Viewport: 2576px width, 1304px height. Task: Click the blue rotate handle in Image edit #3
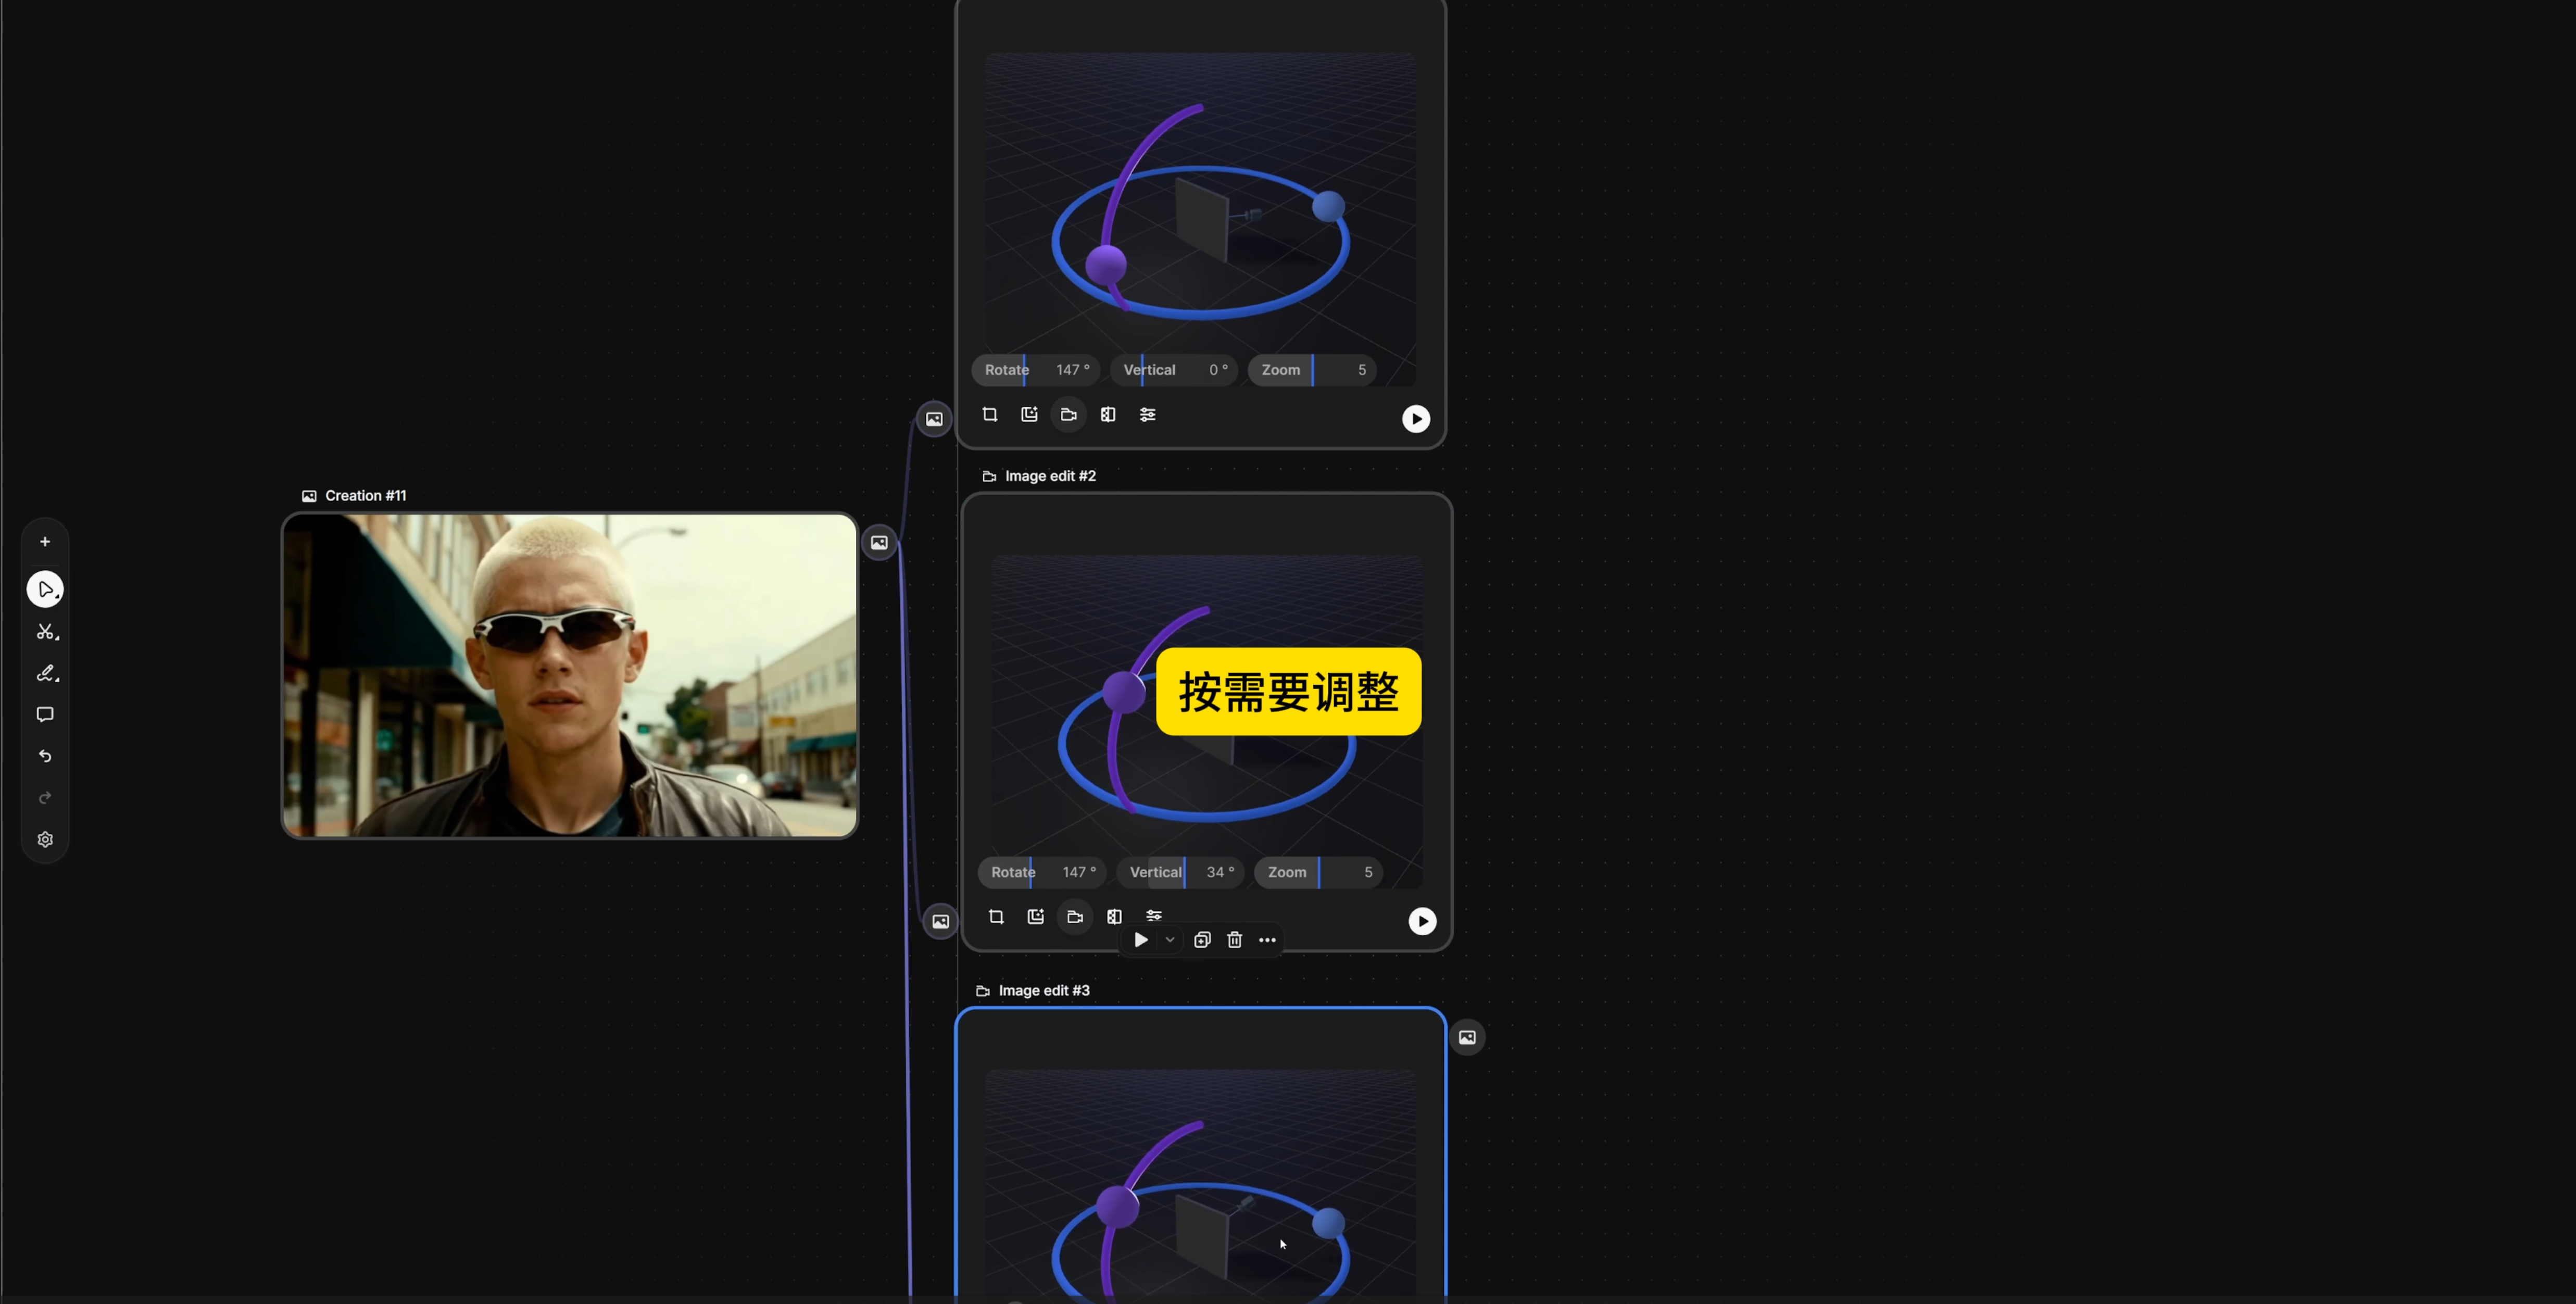point(1328,1223)
